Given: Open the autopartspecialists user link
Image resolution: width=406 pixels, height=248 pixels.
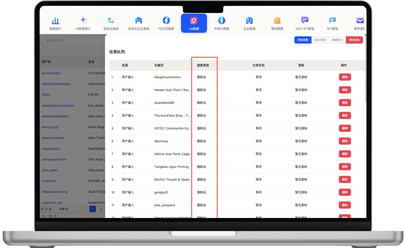Looking at the screenshot, I should (55, 116).
